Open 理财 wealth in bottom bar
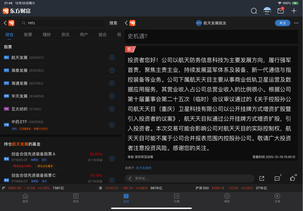This screenshot has width=303, height=211. click(x=227, y=198)
